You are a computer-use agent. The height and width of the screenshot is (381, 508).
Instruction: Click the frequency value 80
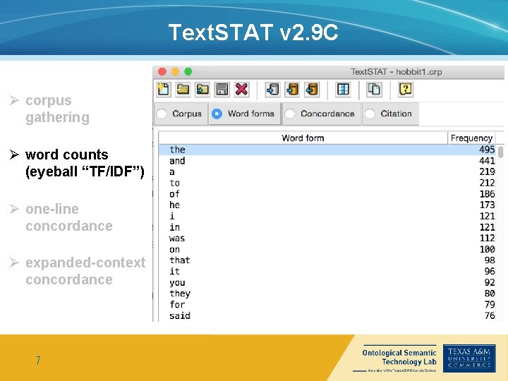490,294
